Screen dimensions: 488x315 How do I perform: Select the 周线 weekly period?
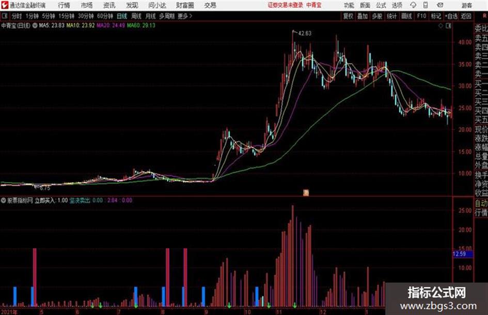tap(136, 16)
